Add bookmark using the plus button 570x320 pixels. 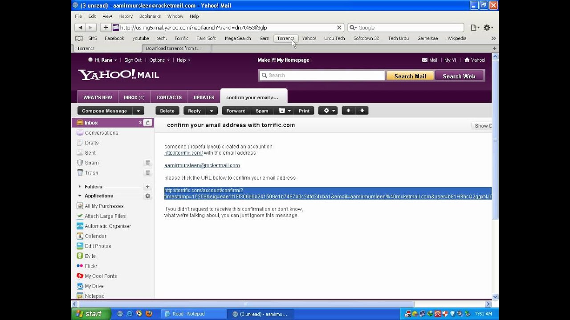[106, 28]
